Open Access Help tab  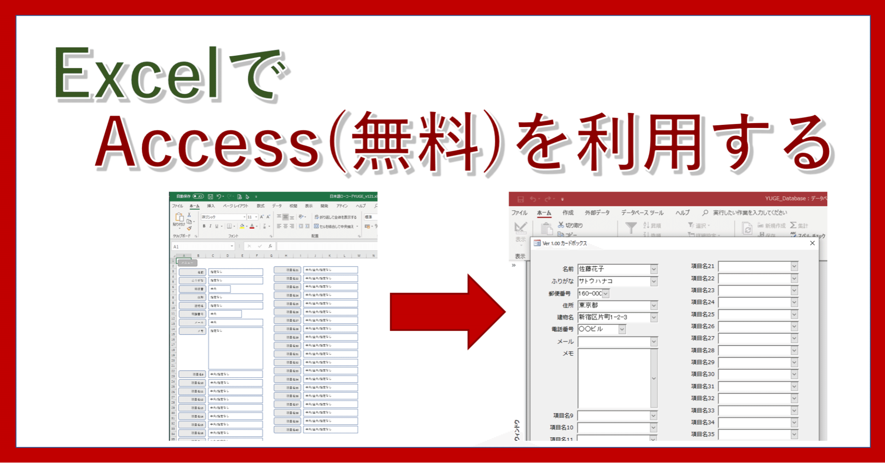tap(683, 212)
